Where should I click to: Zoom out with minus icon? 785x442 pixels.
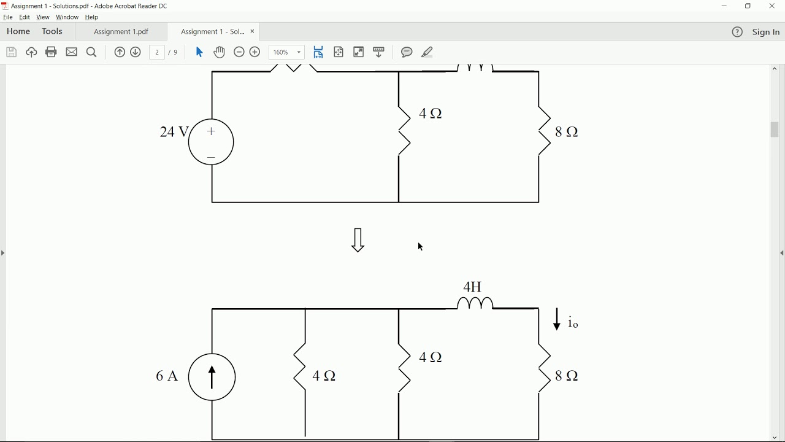click(239, 52)
